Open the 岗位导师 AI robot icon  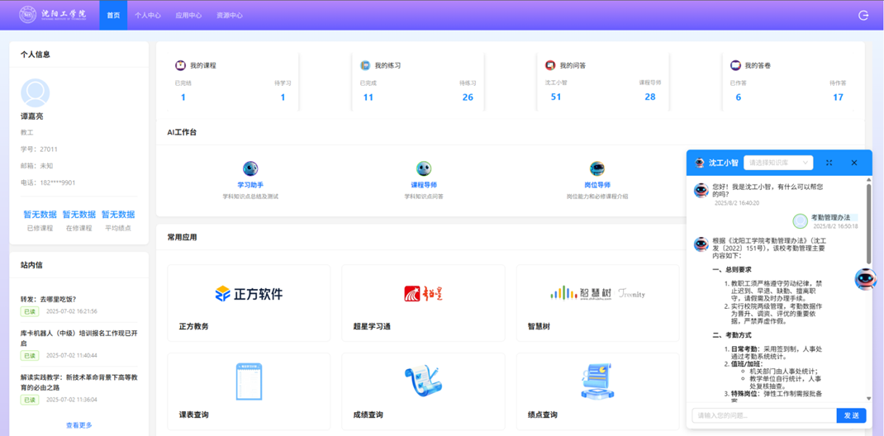pos(597,169)
